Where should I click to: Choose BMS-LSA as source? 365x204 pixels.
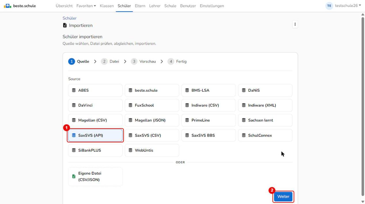208,90
